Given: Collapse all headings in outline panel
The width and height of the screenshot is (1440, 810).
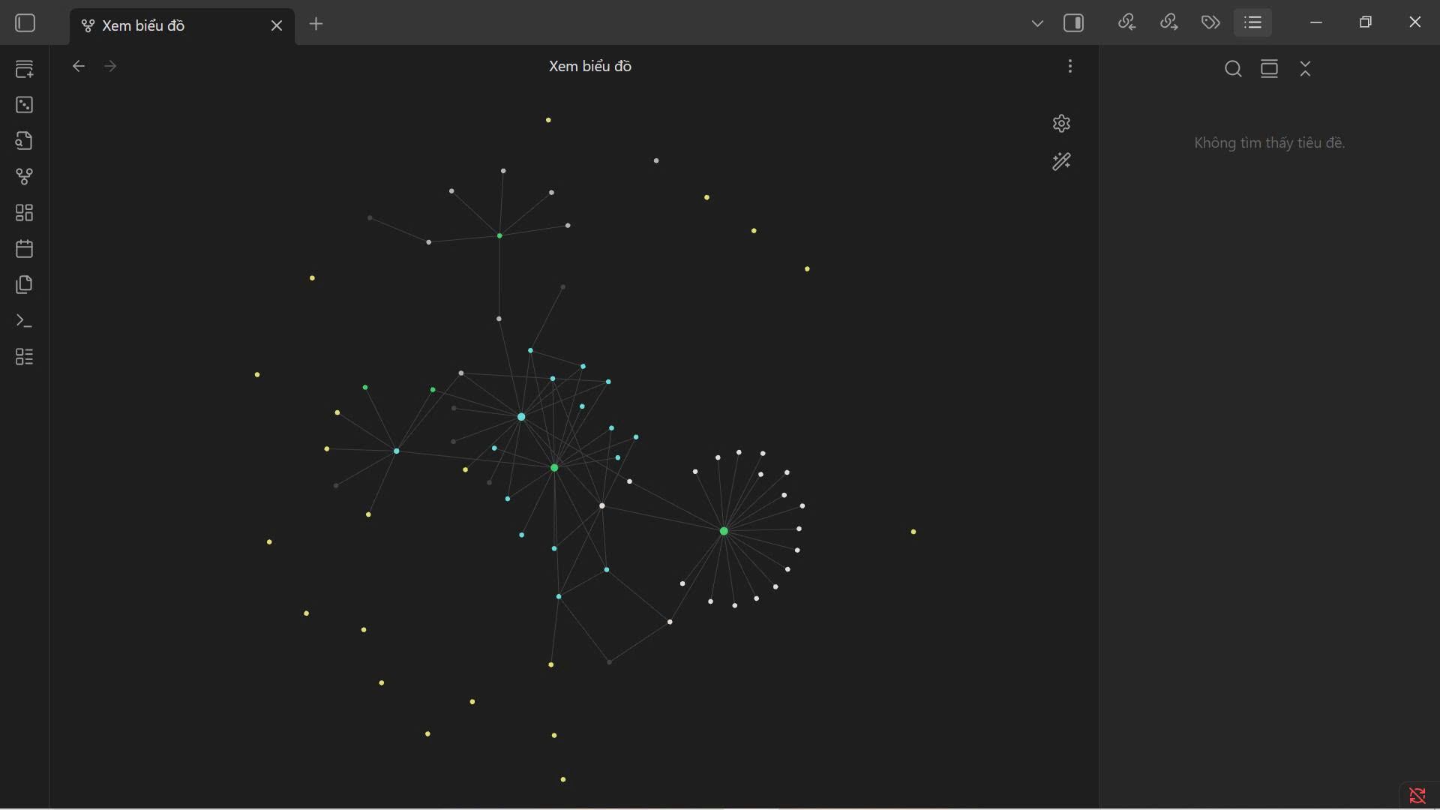Looking at the screenshot, I should [1306, 69].
